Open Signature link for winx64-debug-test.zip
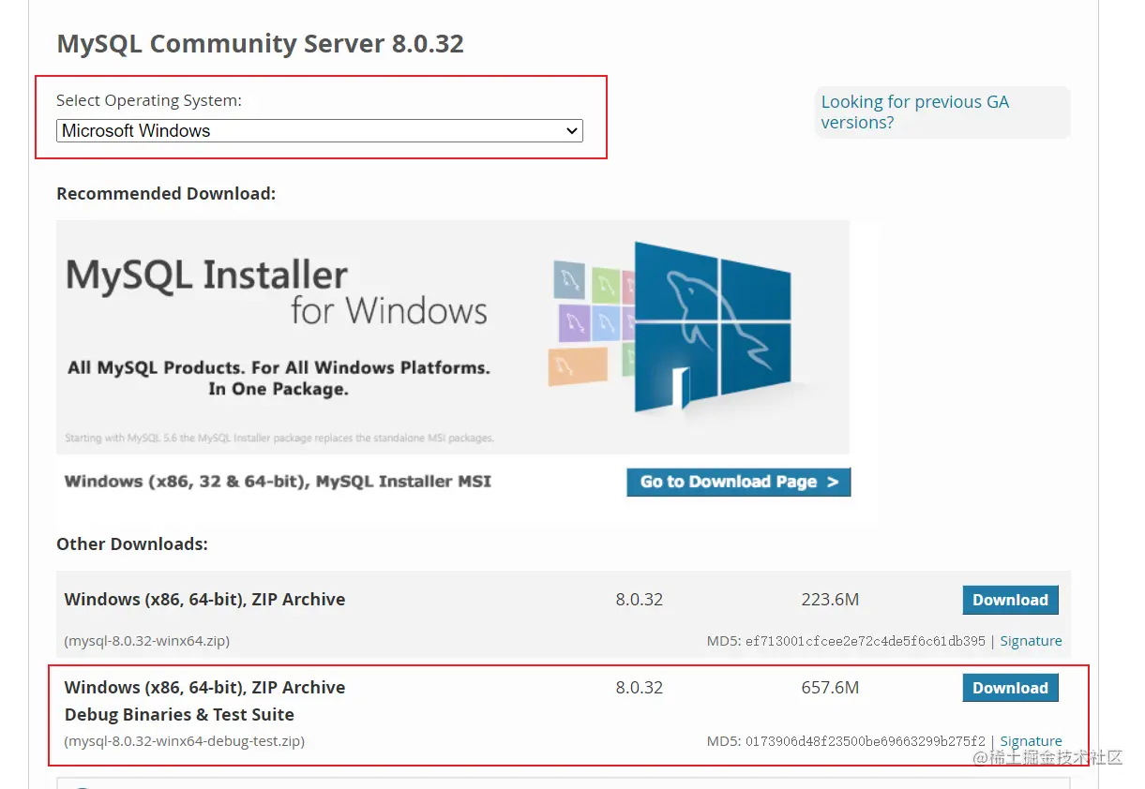 coord(1031,741)
